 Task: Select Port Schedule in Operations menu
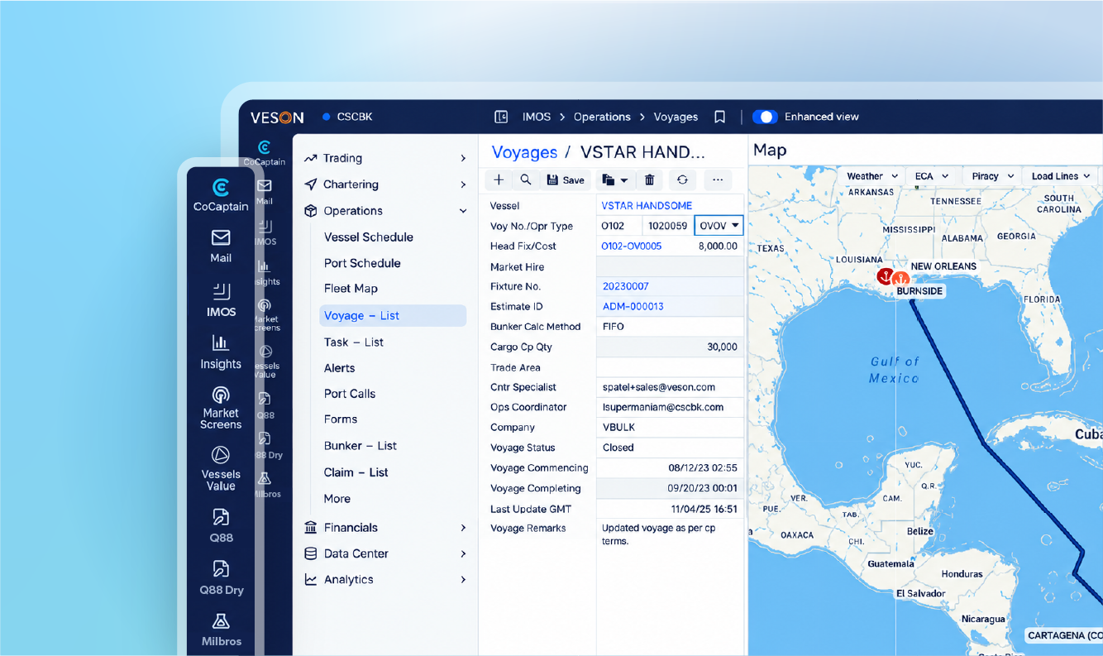[x=362, y=263]
